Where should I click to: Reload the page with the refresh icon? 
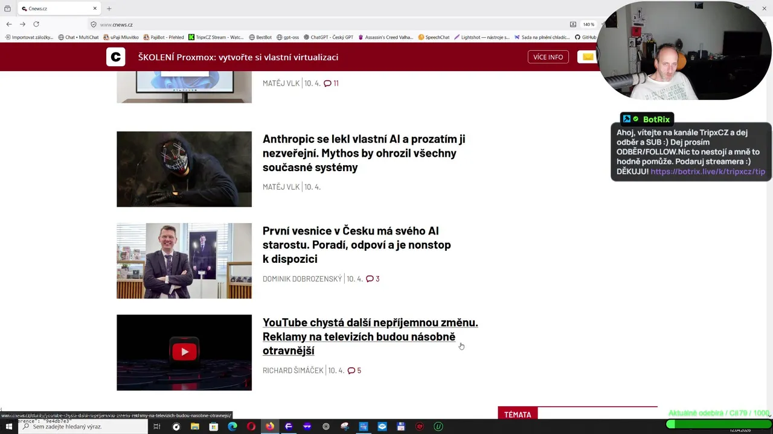tap(36, 24)
